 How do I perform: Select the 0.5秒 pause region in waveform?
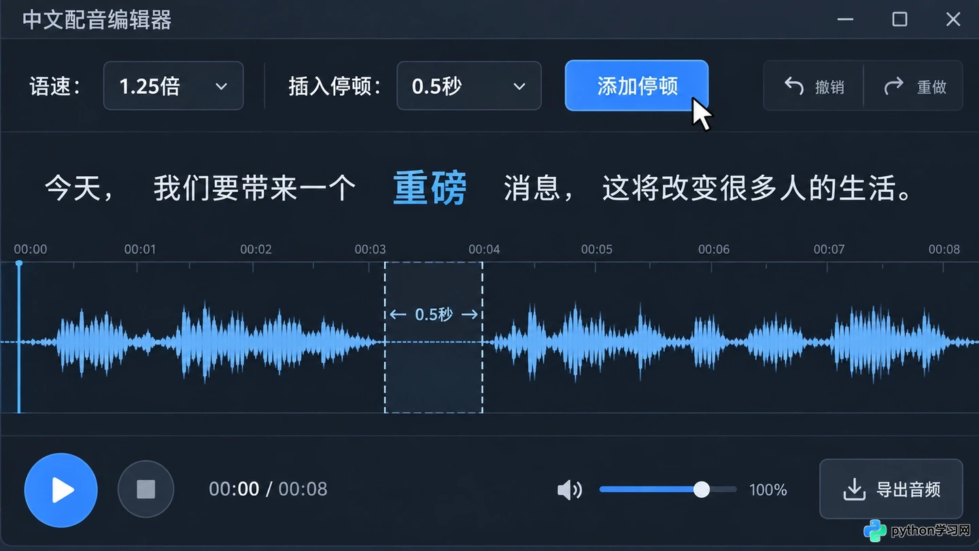[x=434, y=337]
